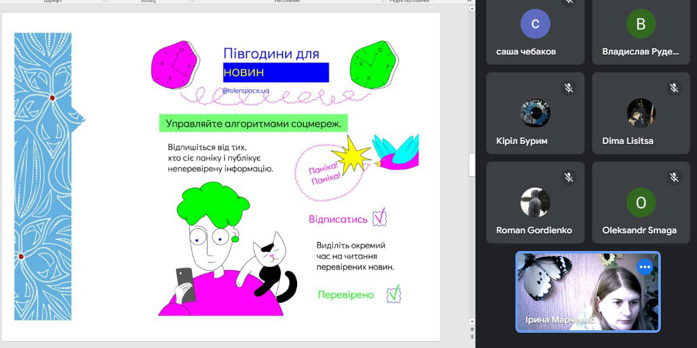
Task: Select the саша чебаков participant tile name
Action: 526,51
